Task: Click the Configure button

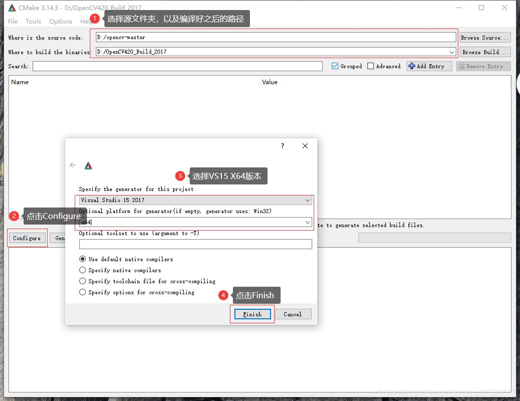Action: 27,238
